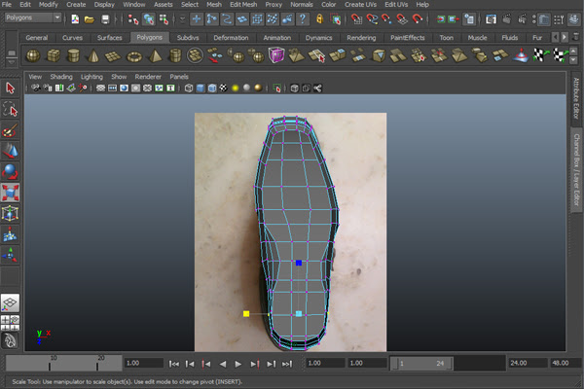Create a polygon pipe from the shelf

174,55
